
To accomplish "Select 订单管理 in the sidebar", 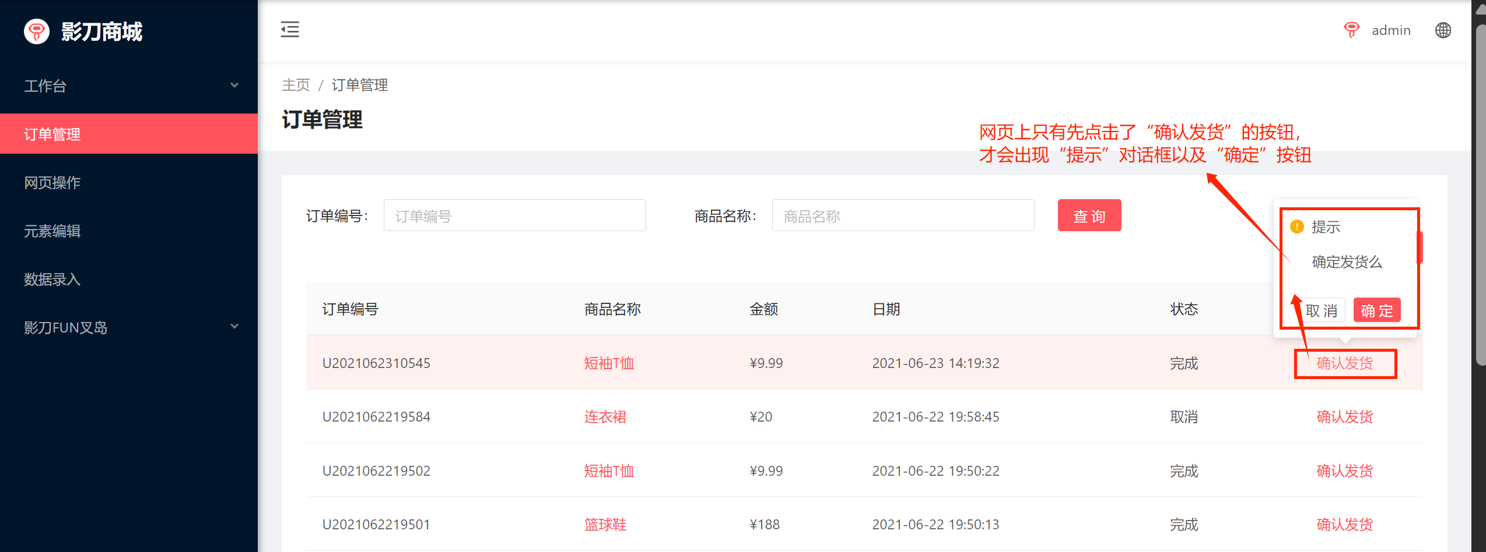I will tap(128, 134).
